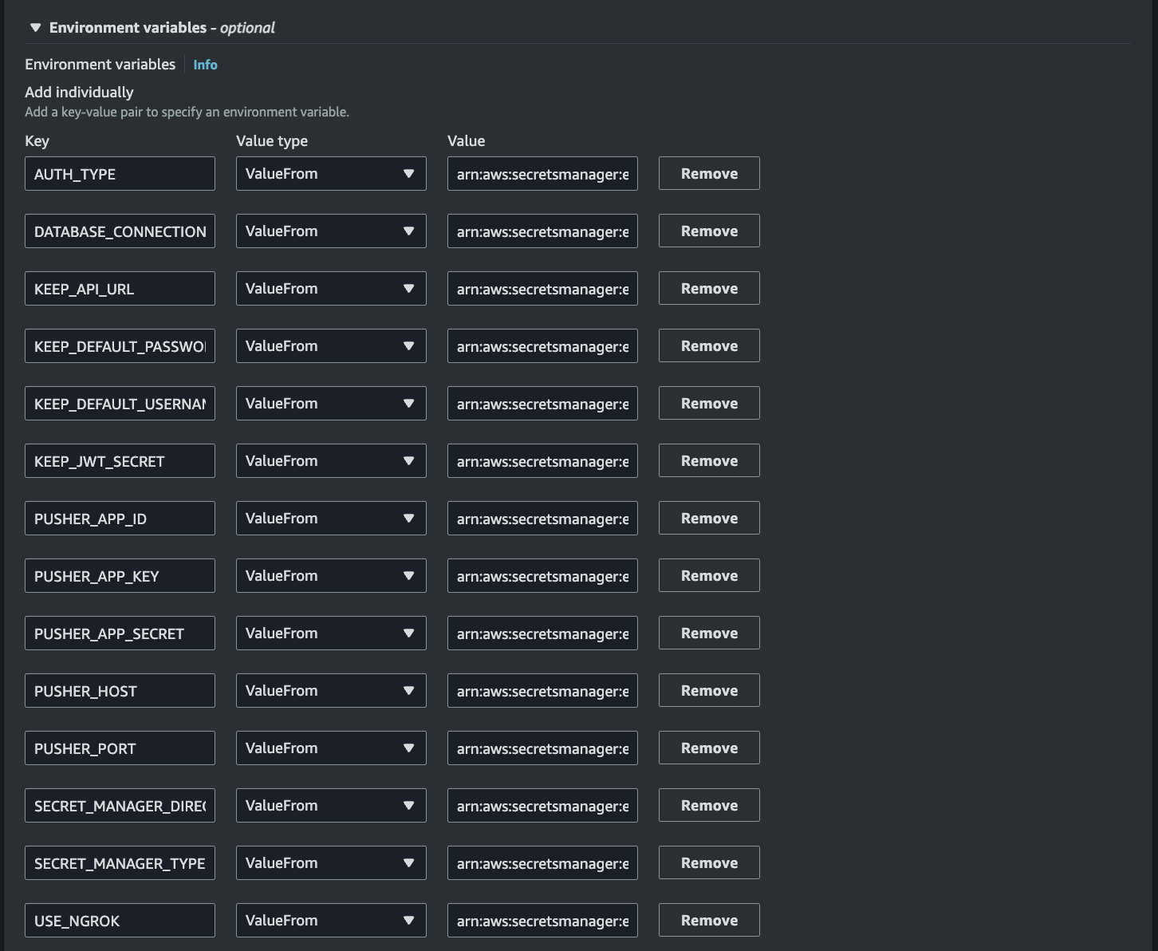Open the Value type dropdown for AUTH_TYPE
Image resolution: width=1158 pixels, height=951 pixels.
coord(330,173)
